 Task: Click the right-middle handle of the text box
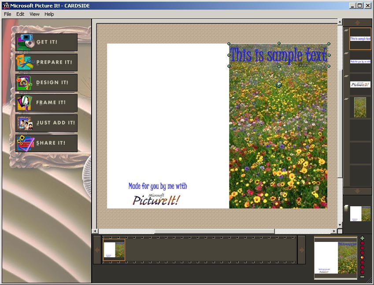329,55
